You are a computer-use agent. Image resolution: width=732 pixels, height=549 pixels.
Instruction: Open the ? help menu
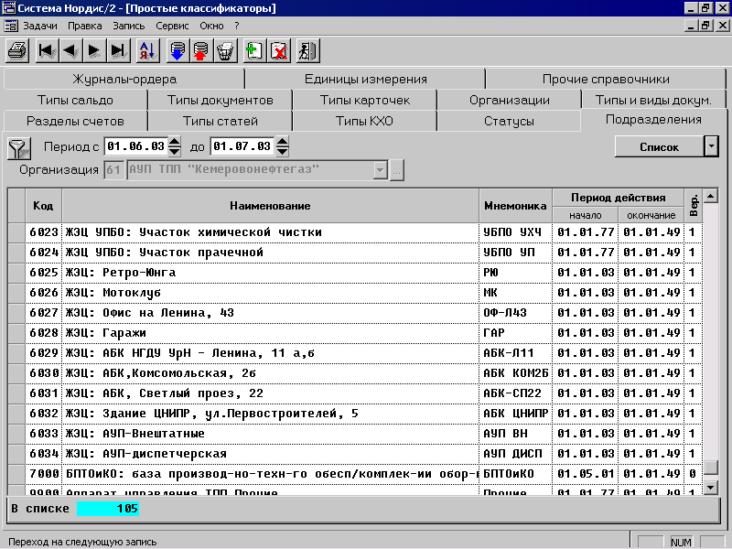[x=237, y=26]
